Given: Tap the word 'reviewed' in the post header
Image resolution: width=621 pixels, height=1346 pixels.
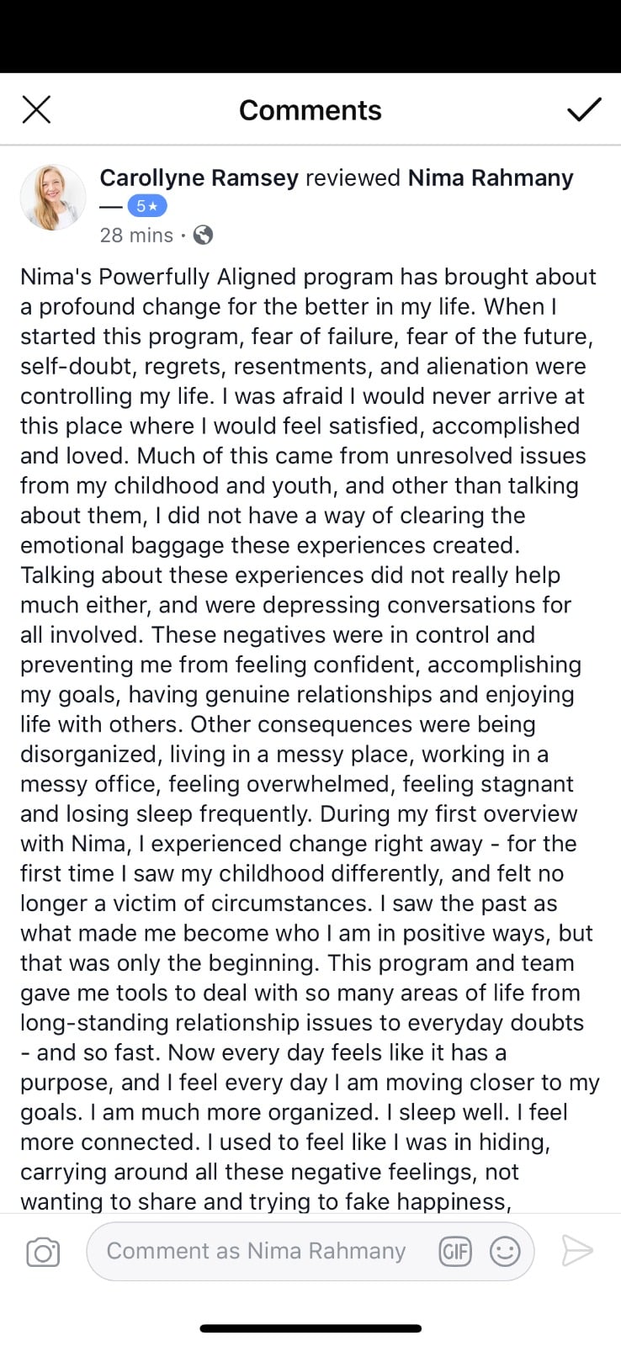Looking at the screenshot, I should point(353,178).
